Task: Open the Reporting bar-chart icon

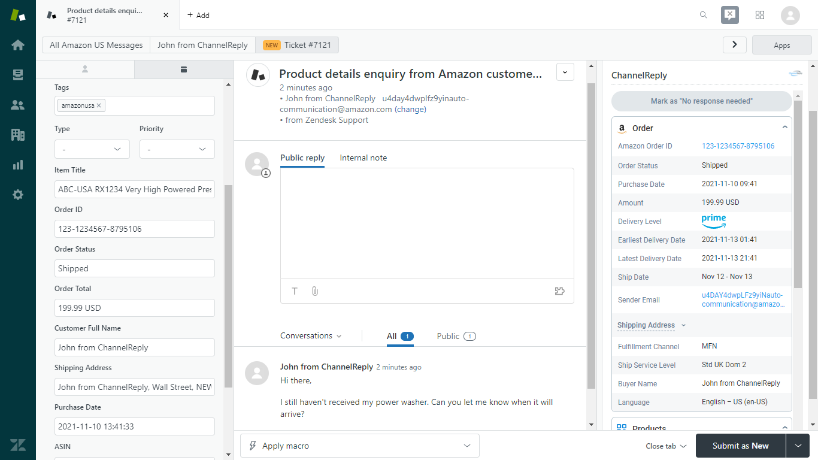Action: click(x=18, y=164)
